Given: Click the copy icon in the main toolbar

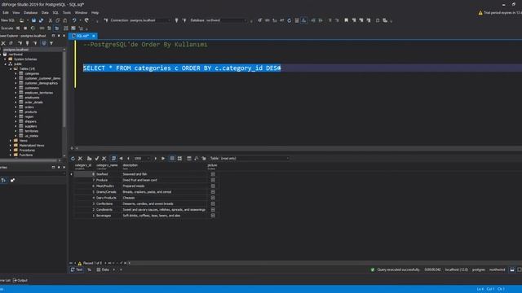Looking at the screenshot, I should point(58,20).
